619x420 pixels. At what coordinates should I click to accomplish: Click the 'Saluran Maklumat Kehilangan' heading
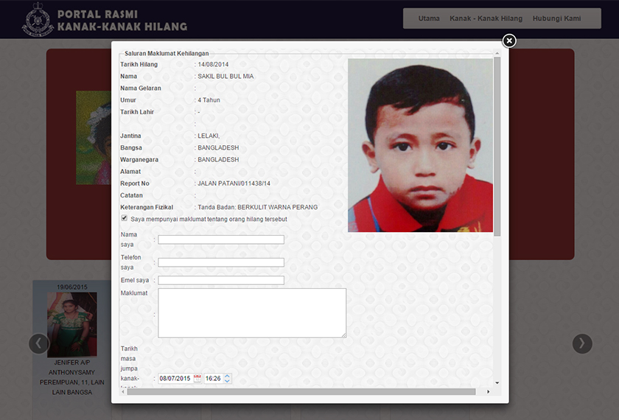(167, 53)
